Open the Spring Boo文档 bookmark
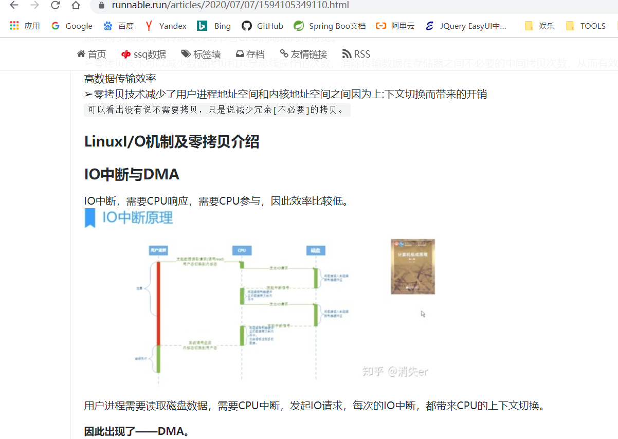Screen dimensions: 618x439 [x=330, y=26]
